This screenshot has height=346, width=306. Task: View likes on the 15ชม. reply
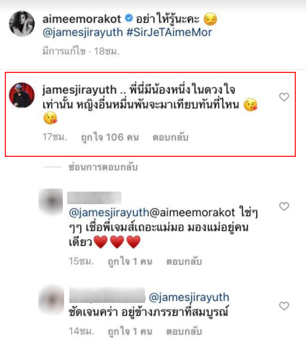pos(130,262)
